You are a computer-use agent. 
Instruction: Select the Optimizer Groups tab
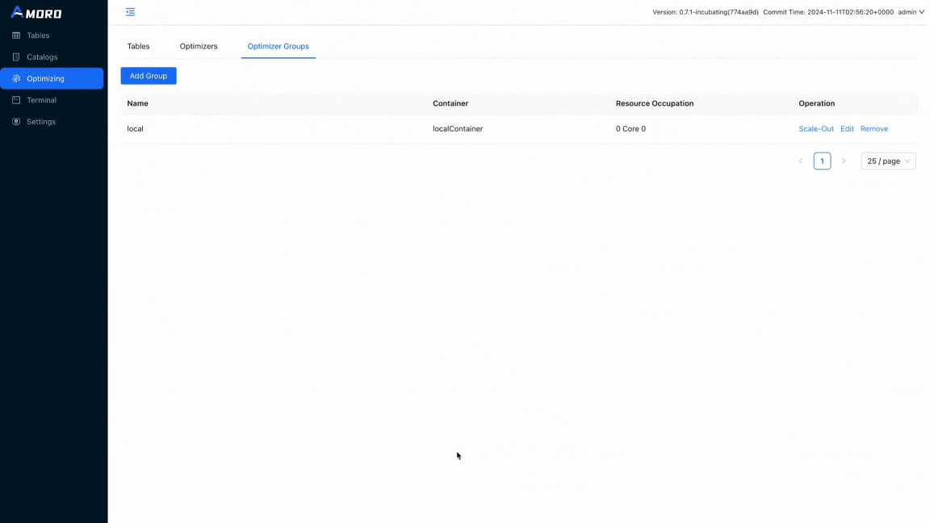(x=279, y=46)
